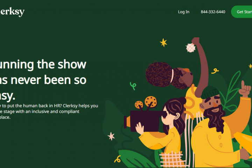Screen dimensions: 252x168
Task: Click the 844-332-6440 phone number
Action: [213, 12]
